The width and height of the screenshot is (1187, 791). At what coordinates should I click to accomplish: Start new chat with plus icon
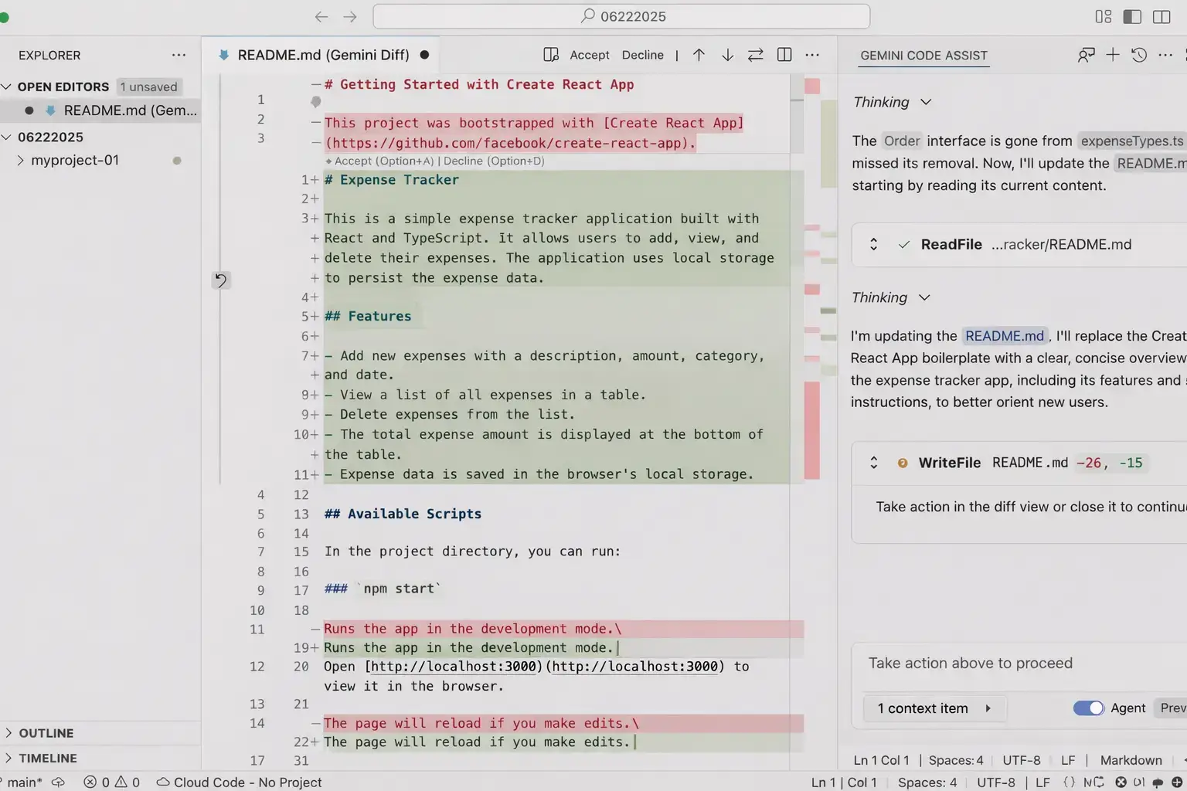[x=1112, y=55]
